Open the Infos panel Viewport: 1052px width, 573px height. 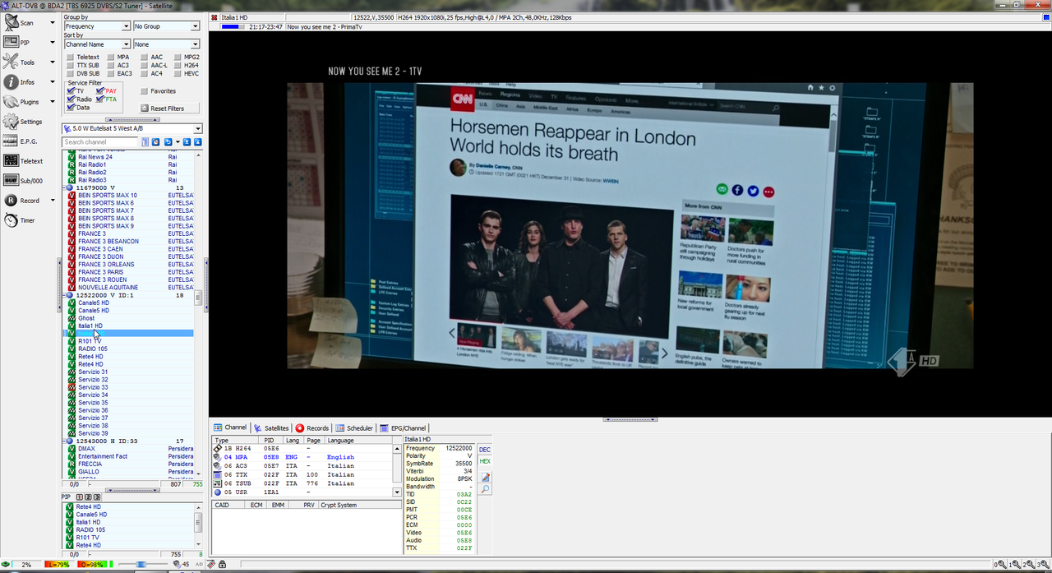pos(21,82)
